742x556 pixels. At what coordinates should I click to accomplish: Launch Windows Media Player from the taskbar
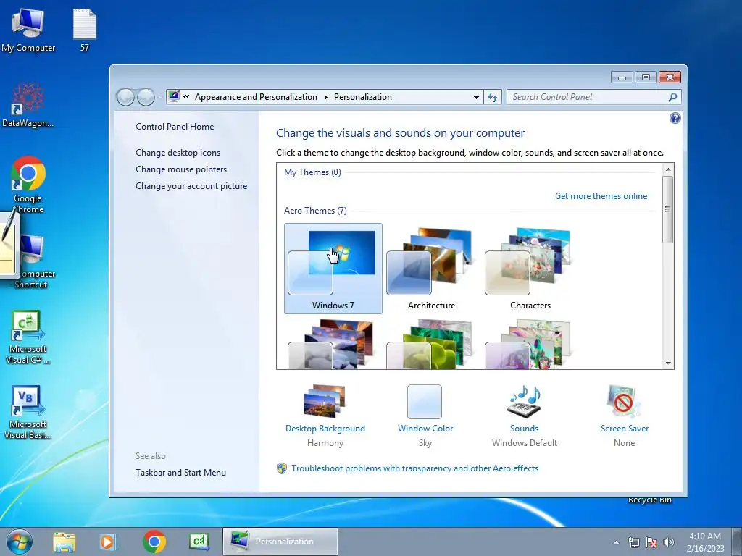(x=108, y=542)
